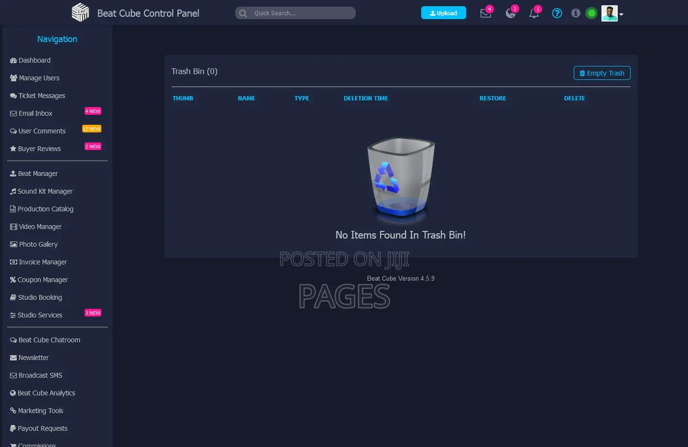
Task: Open Studio Services
Action: click(x=36, y=315)
